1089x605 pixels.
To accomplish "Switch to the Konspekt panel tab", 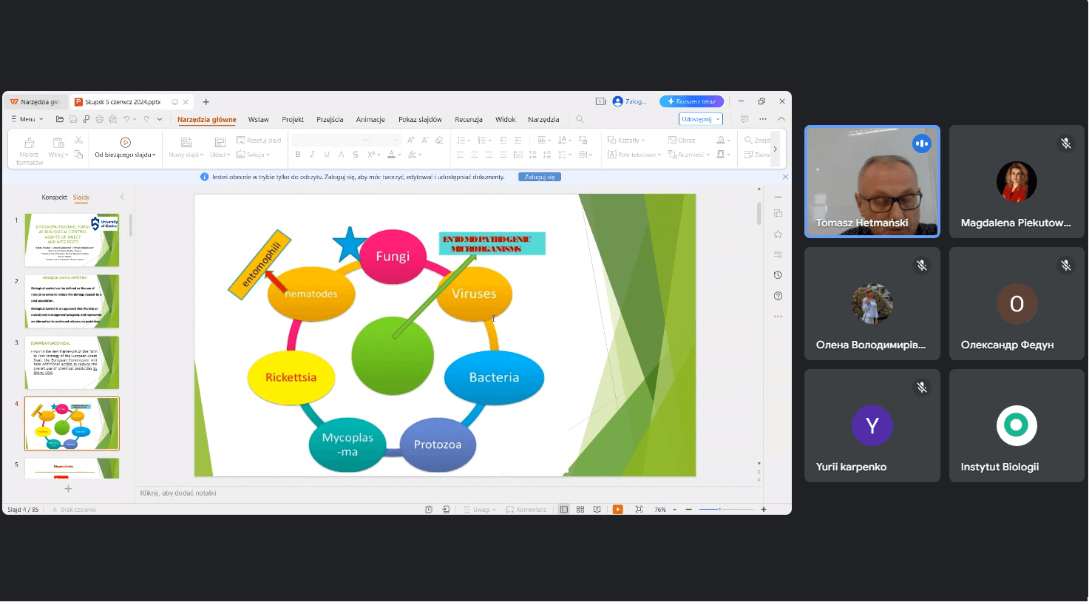I will click(54, 197).
